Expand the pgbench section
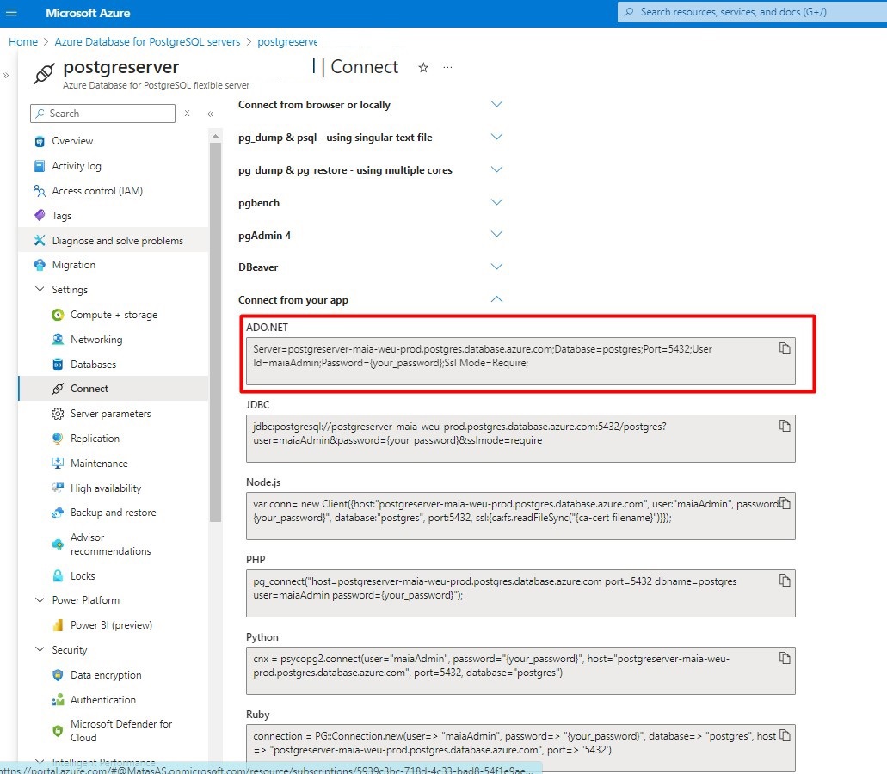This screenshot has height=774, width=887. coord(496,202)
